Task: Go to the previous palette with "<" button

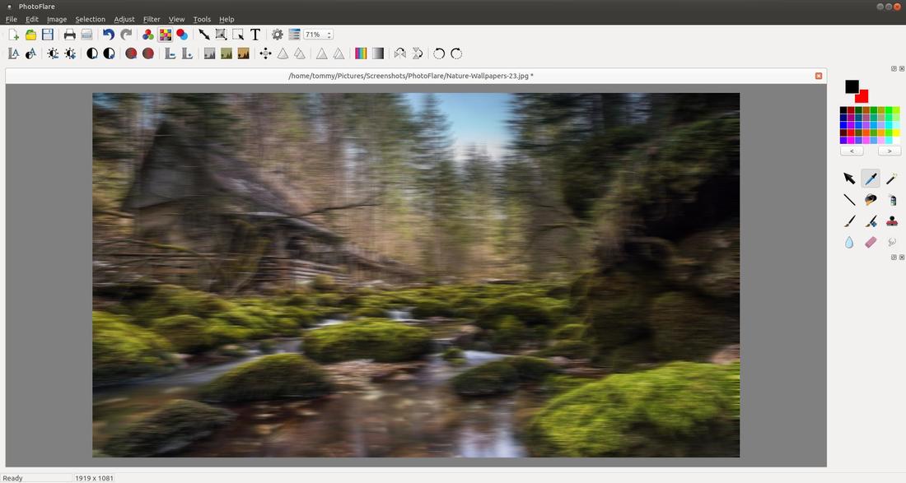Action: tap(852, 151)
